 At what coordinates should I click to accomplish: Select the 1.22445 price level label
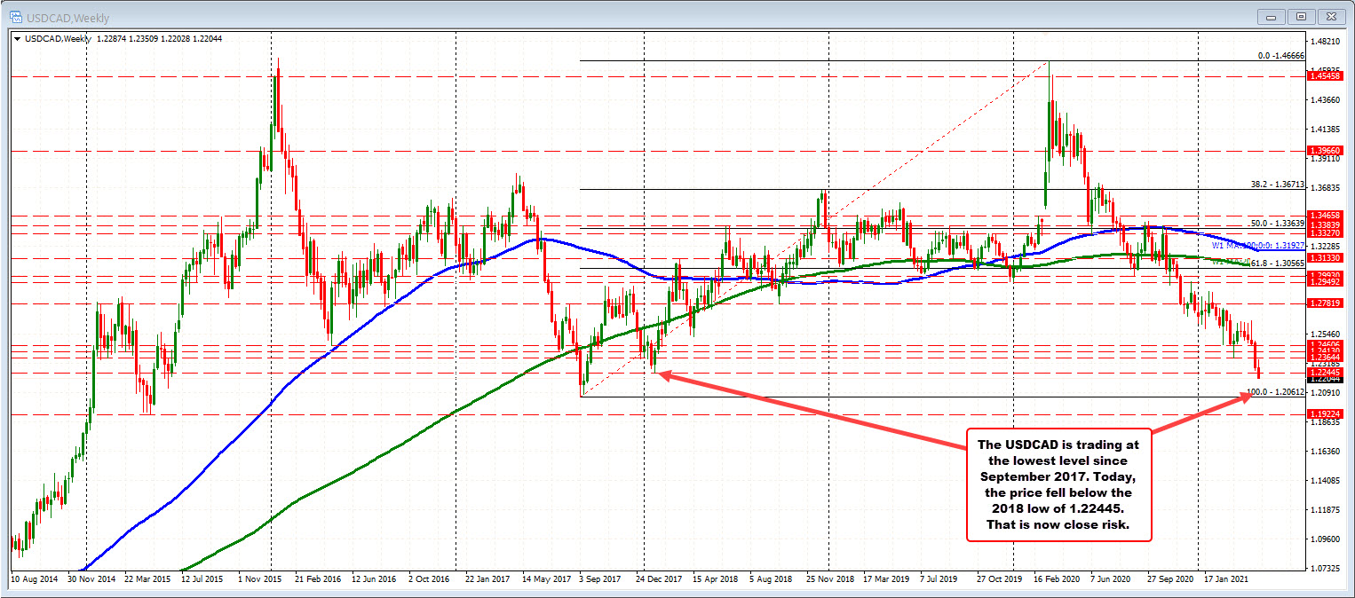[1326, 372]
